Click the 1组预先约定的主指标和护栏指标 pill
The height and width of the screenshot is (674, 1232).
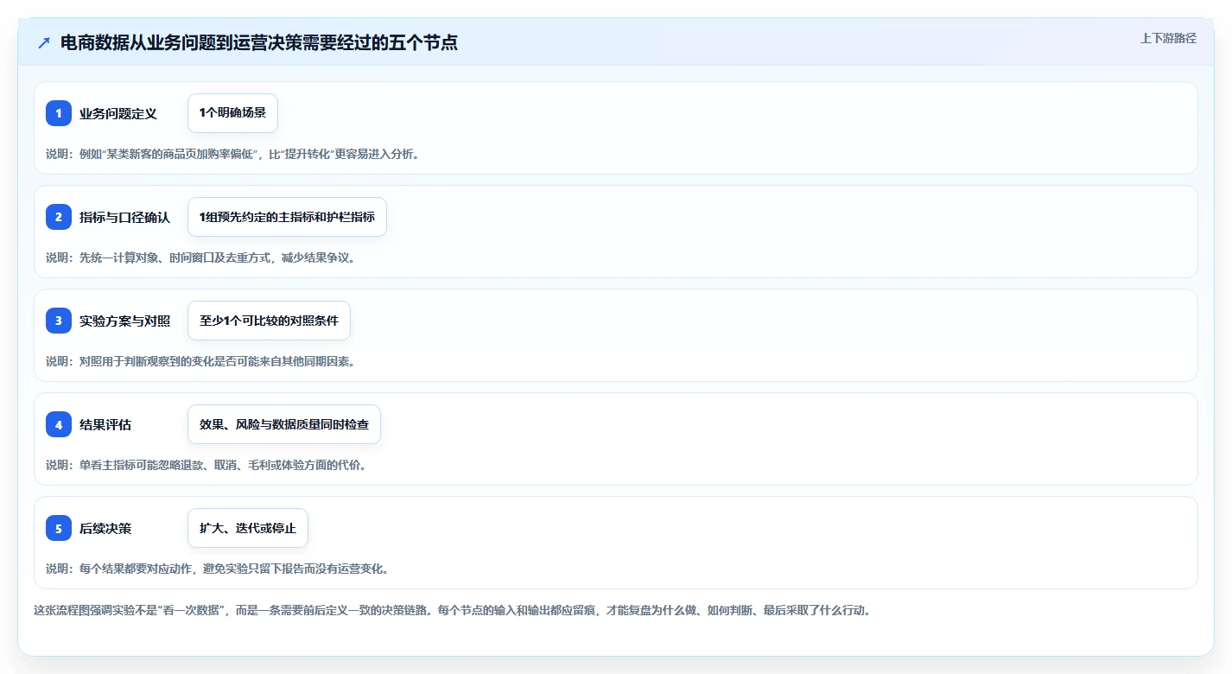point(287,217)
